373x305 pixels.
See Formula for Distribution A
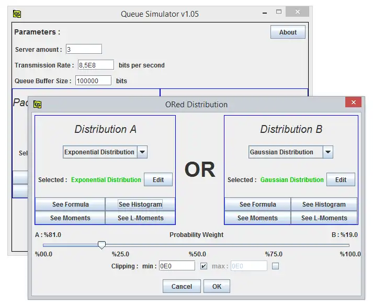(70, 204)
